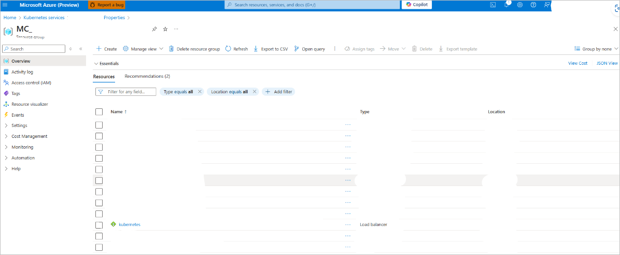Open the ellipsis next to the favorites star

point(176,29)
